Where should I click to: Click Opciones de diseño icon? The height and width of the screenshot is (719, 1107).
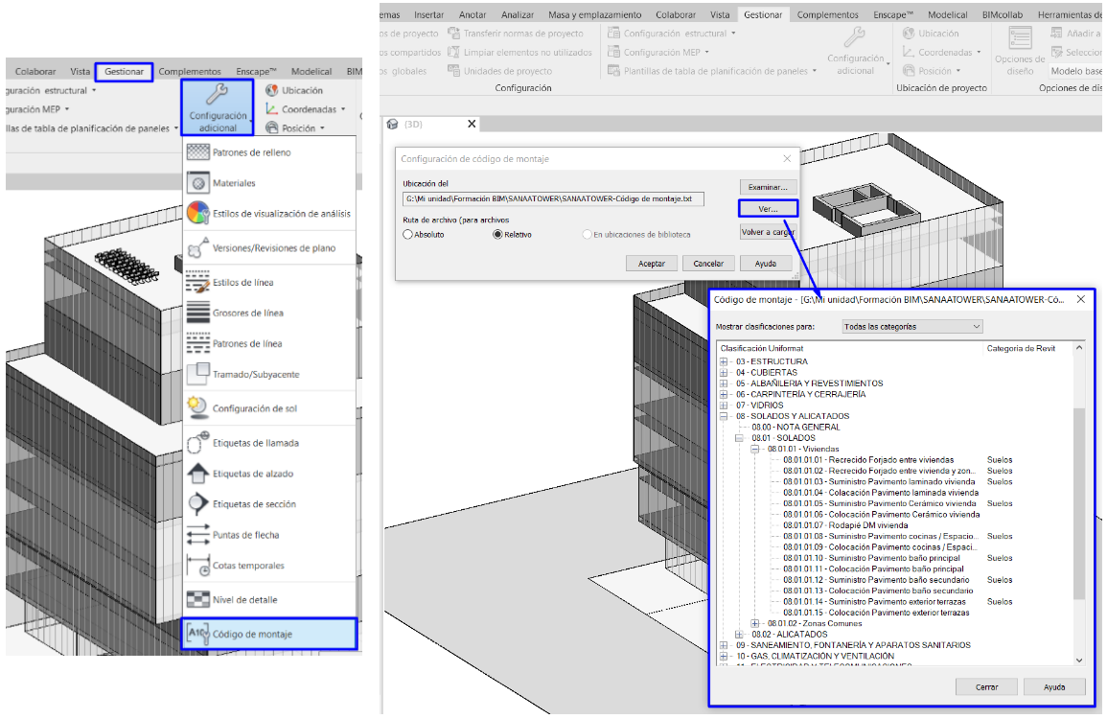pyautogui.click(x=1020, y=38)
